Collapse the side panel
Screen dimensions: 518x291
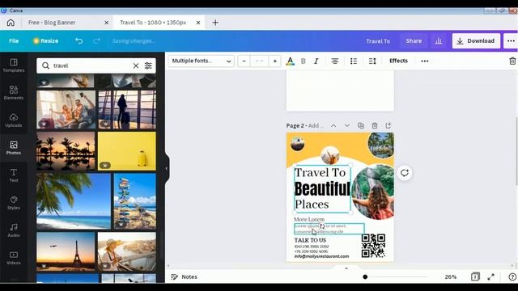[167, 169]
